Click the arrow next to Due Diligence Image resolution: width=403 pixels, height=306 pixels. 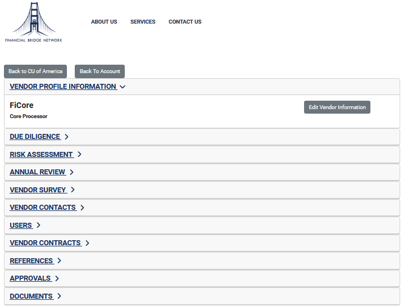pos(66,137)
